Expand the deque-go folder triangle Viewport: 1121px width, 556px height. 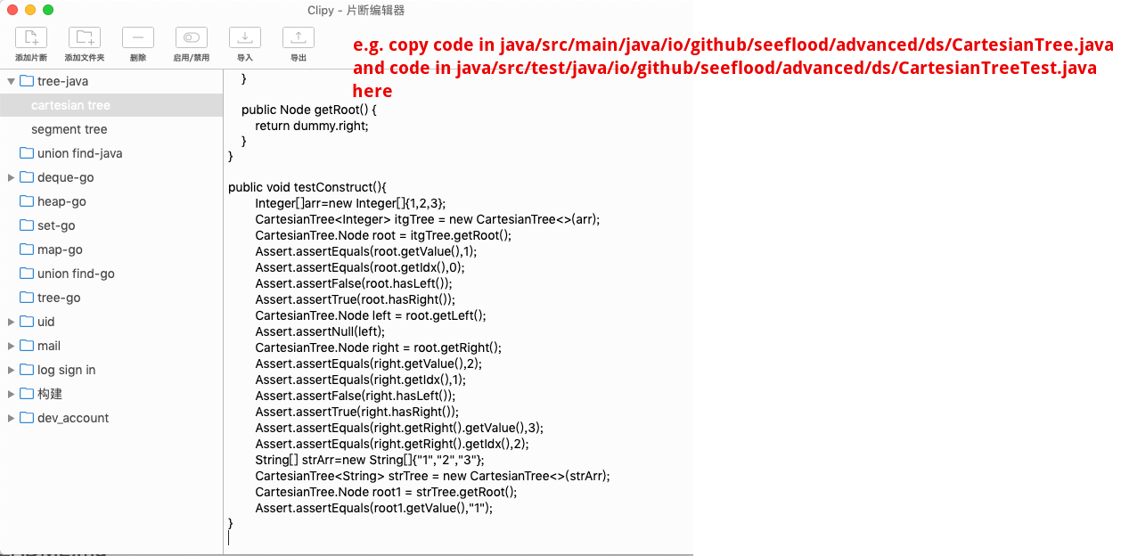click(x=11, y=177)
